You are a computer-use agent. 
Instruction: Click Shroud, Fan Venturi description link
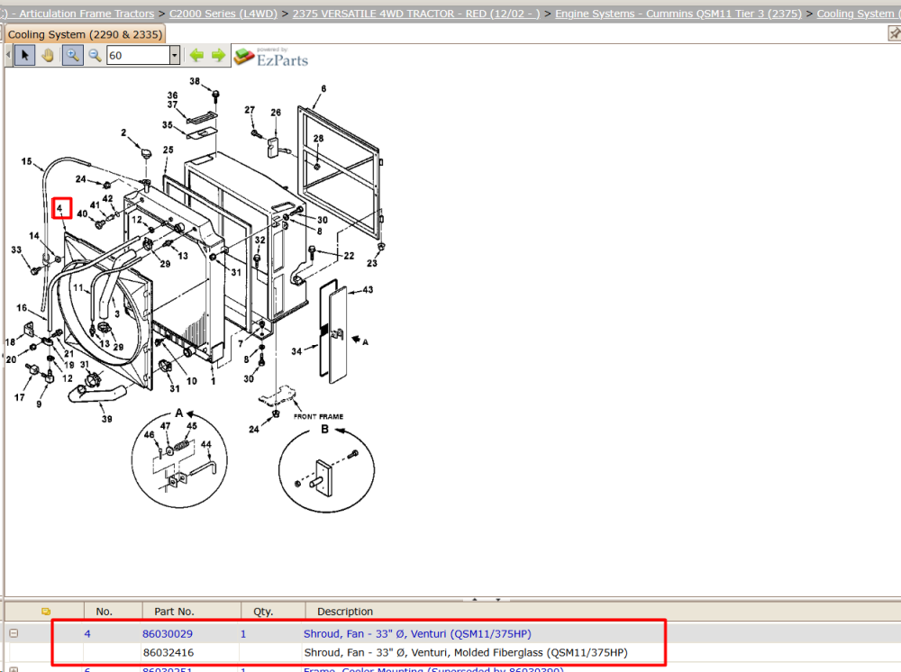pyautogui.click(x=417, y=633)
